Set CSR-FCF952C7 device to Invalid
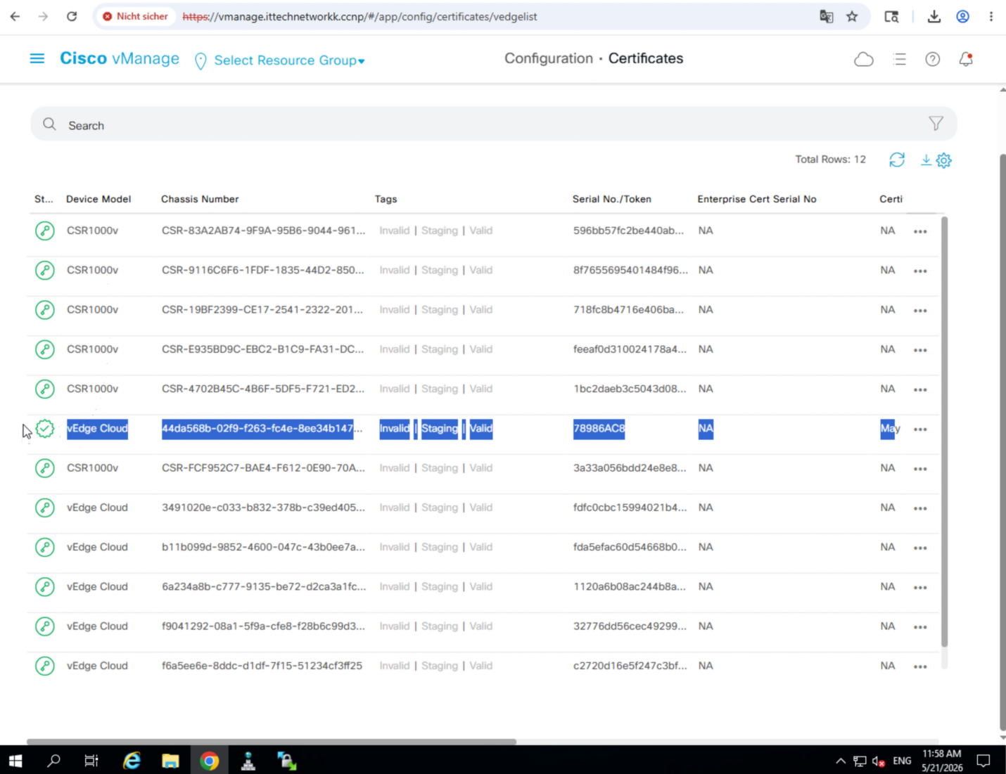 click(394, 468)
